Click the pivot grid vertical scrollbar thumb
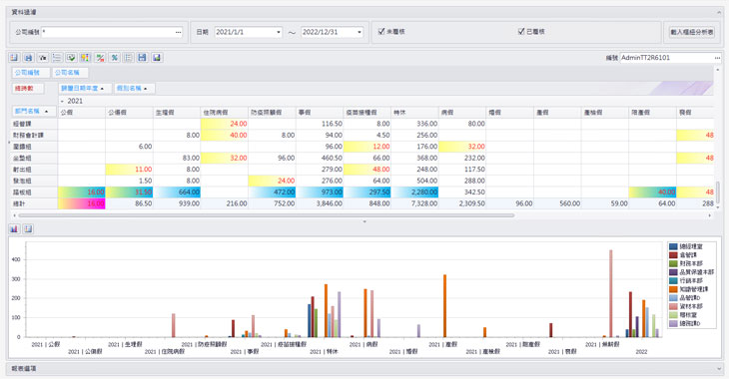 click(718, 191)
